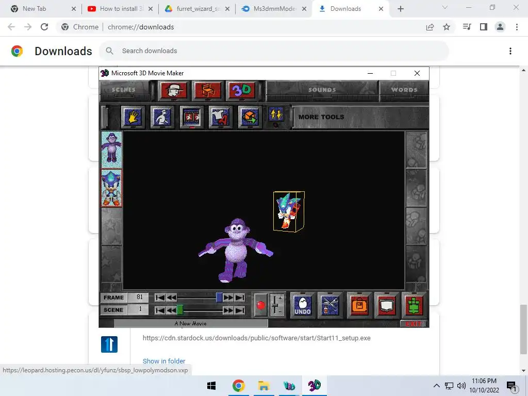Open the Scenes menu tab
Image resolution: width=528 pixels, height=396 pixels.
[124, 90]
